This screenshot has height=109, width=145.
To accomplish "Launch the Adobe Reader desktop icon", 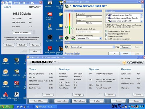I will [x=50, y=50].
